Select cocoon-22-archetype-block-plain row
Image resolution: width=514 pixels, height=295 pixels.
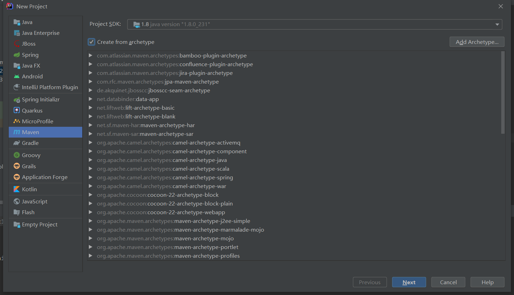click(294, 203)
